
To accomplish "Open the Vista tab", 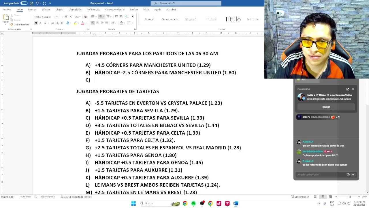I will tap(146, 10).
